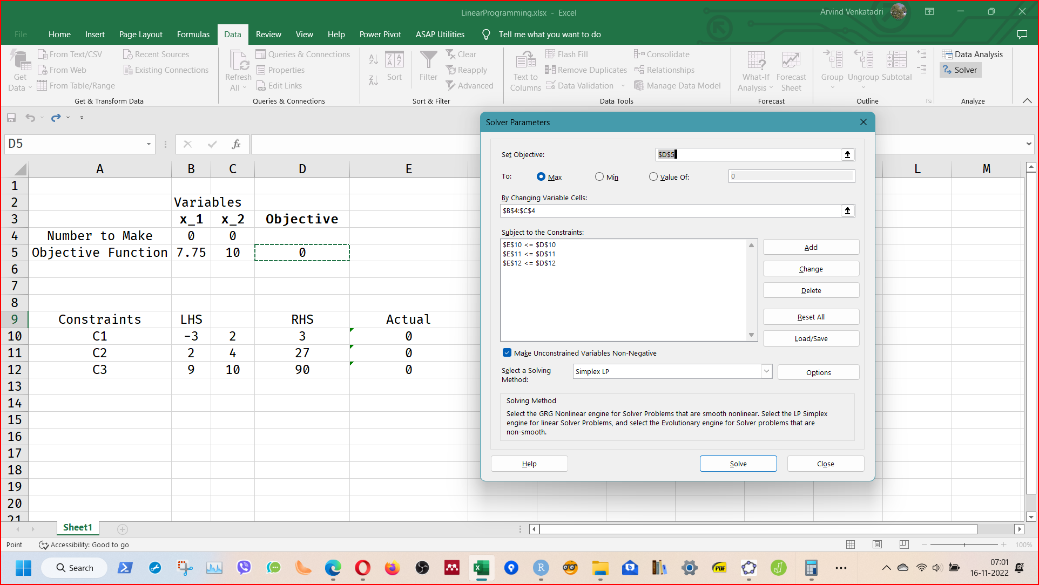Click the Sort button icon
The image size is (1039, 585).
[394, 60]
